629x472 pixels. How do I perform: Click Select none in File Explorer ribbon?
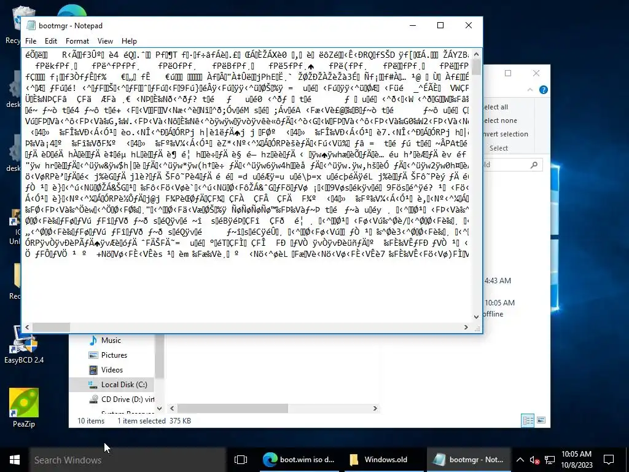[500, 120]
